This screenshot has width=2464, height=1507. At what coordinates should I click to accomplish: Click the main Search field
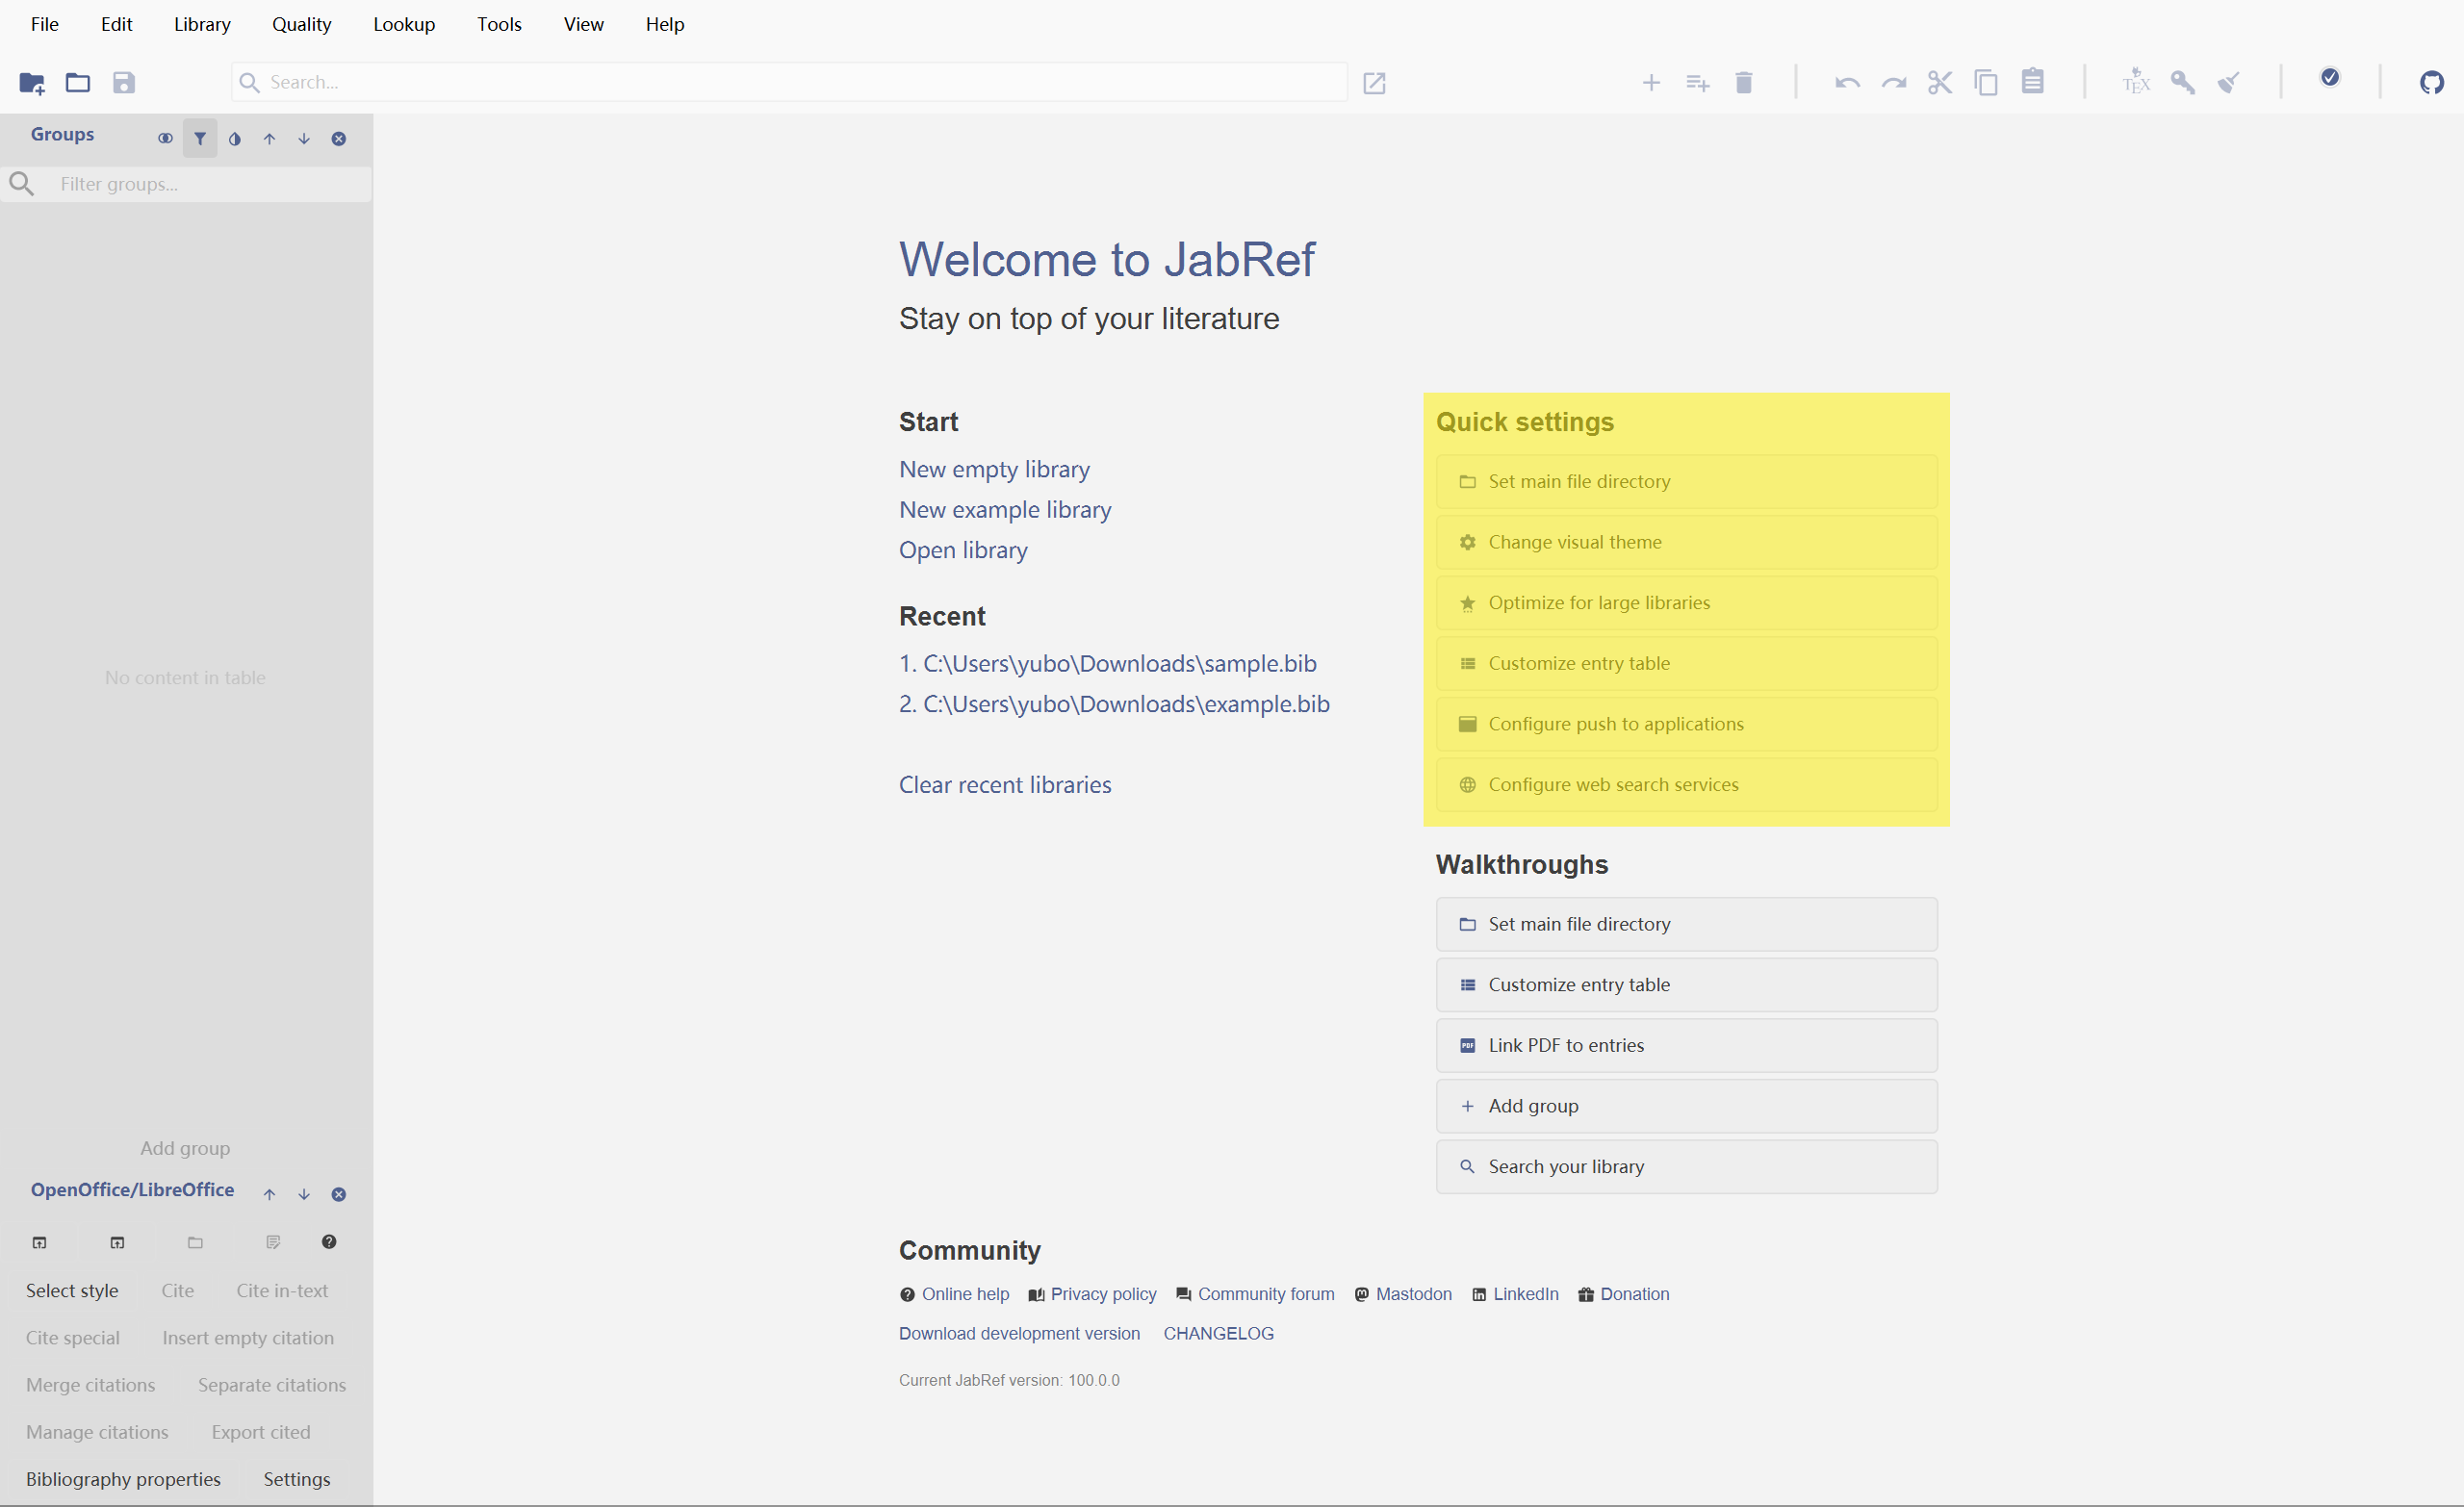[x=790, y=83]
